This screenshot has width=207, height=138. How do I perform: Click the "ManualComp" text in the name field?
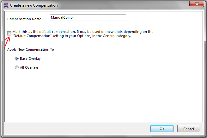pyautogui.click(x=62, y=18)
